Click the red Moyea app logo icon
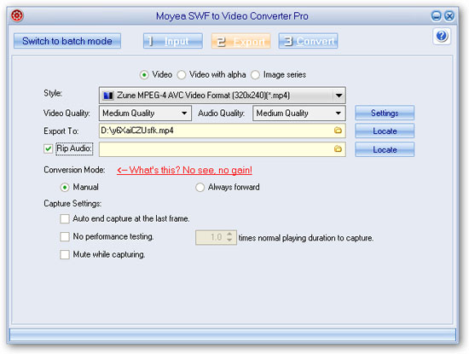 pos(17,15)
